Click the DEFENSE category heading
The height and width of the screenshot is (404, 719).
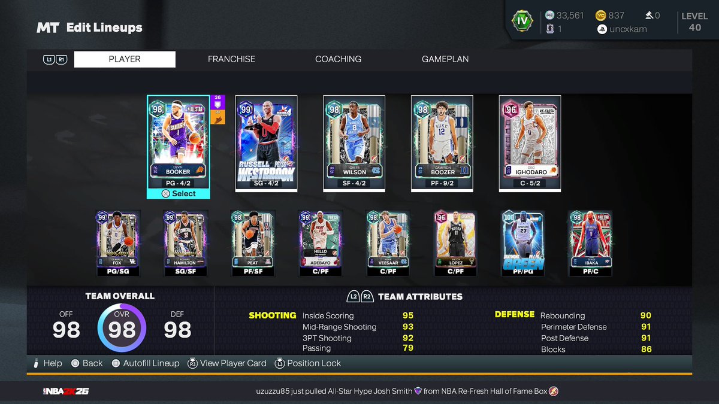pos(515,314)
